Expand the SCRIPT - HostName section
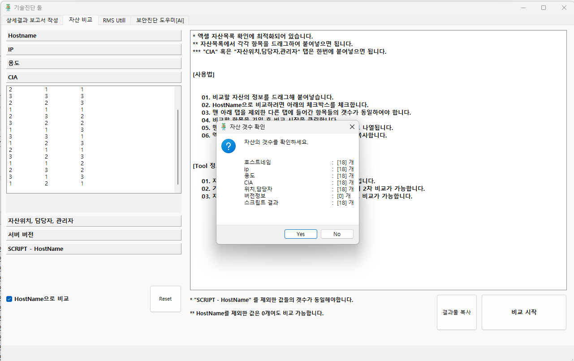This screenshot has height=361, width=574. pos(94,249)
